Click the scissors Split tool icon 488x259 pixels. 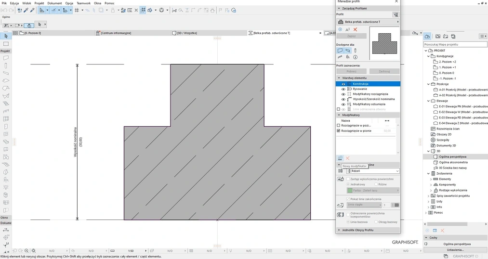tap(174, 10)
